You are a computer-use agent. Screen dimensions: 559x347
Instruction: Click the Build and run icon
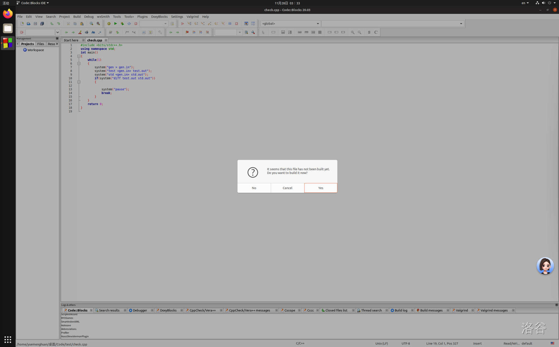(122, 24)
